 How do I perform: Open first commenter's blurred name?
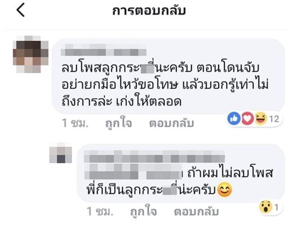click(x=104, y=50)
